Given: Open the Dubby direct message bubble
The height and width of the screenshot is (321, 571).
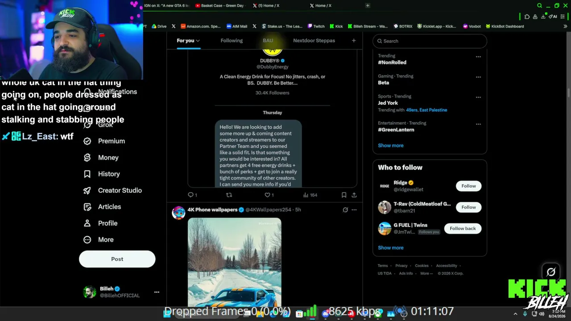Looking at the screenshot, I should point(258,154).
